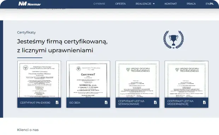This screenshot has width=219, height=135.
Task: Download the Certyfikat PN-EN1090 file icon
Action: 57,103
